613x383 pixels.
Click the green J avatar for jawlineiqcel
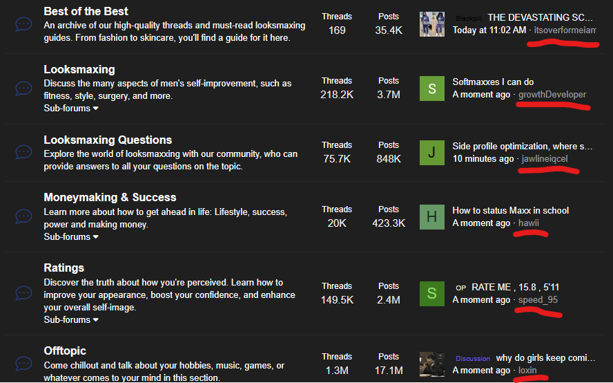coord(431,152)
